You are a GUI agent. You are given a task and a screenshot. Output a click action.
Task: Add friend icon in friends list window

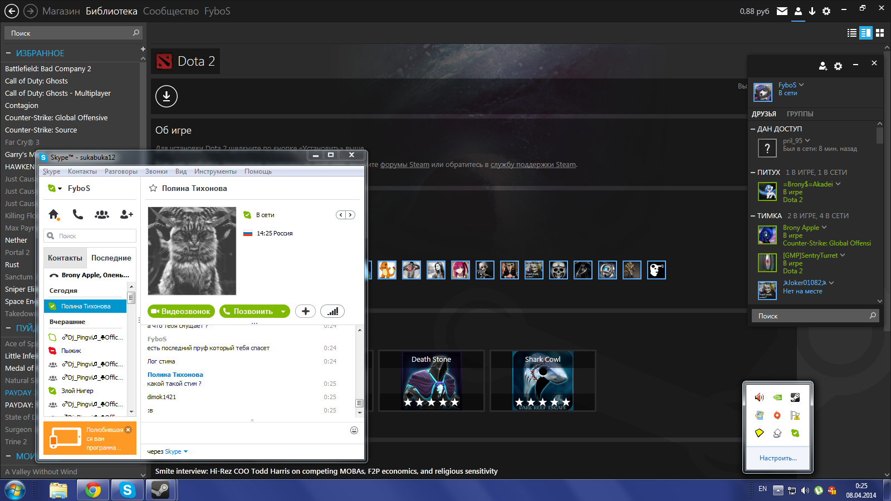tap(823, 66)
